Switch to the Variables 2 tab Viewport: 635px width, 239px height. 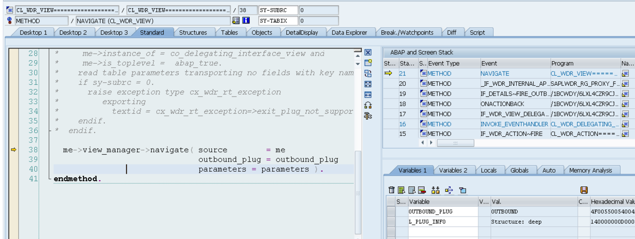(x=453, y=170)
